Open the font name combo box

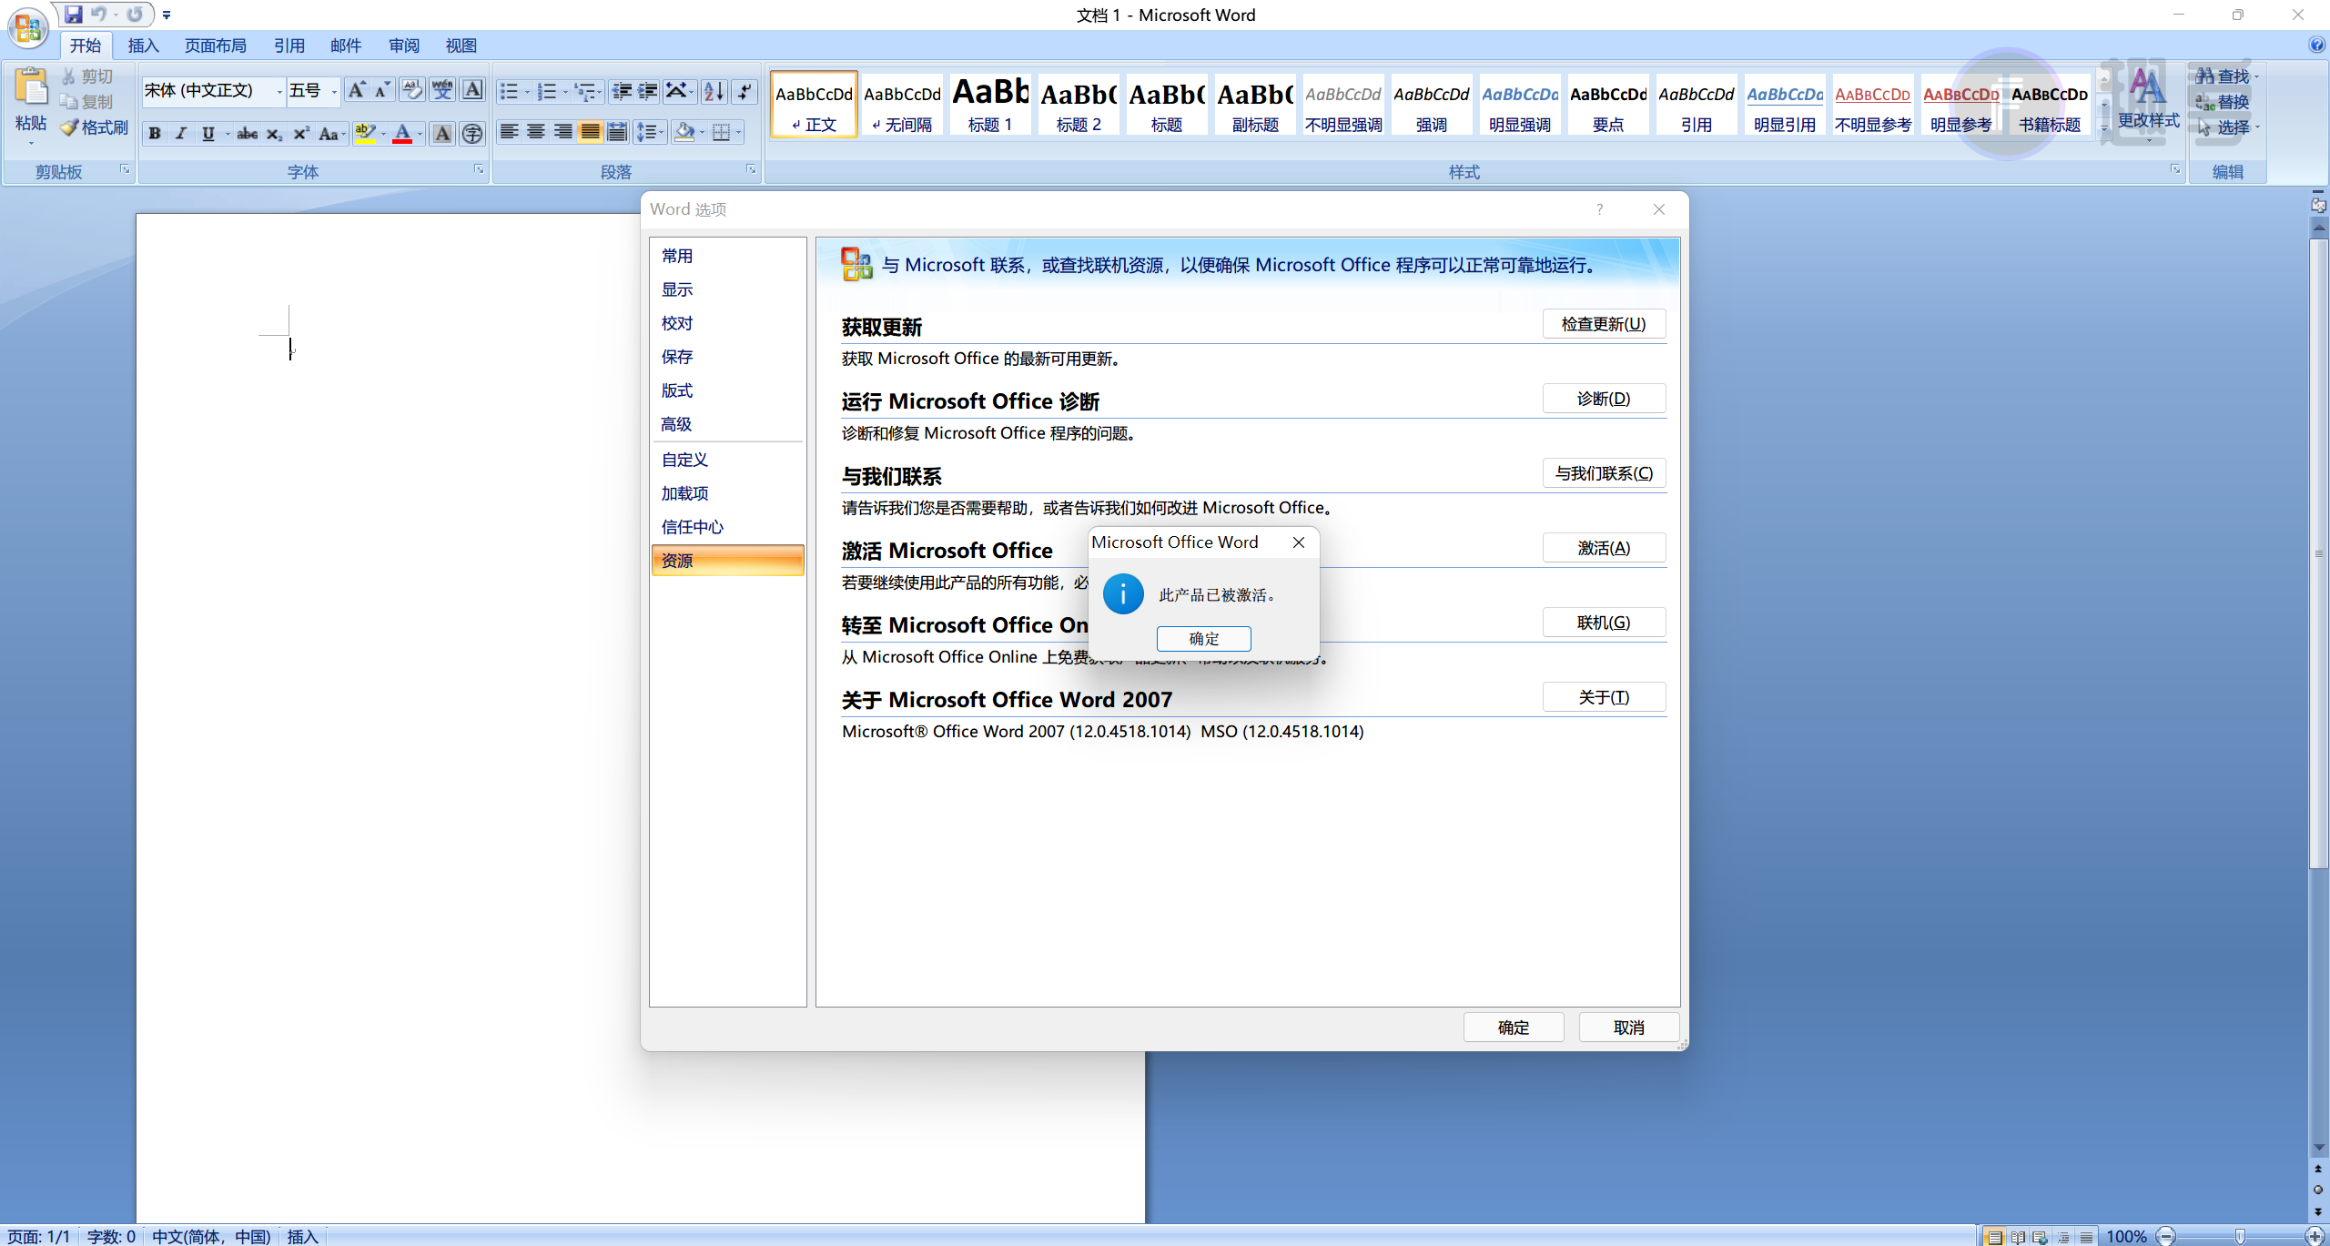tap(214, 91)
